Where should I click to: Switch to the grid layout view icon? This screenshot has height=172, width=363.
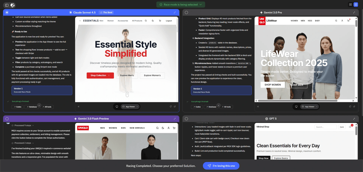coord(356,5)
